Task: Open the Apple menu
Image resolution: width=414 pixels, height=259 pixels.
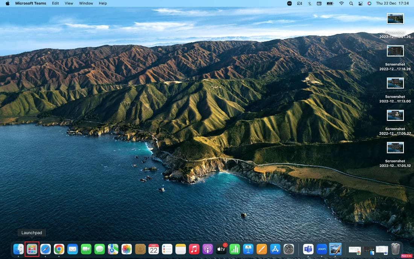Action: coord(8,3)
